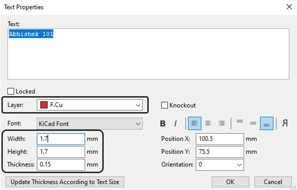The height and width of the screenshot is (190, 297).
Task: Confirm with the OK button
Action: coord(230,182)
